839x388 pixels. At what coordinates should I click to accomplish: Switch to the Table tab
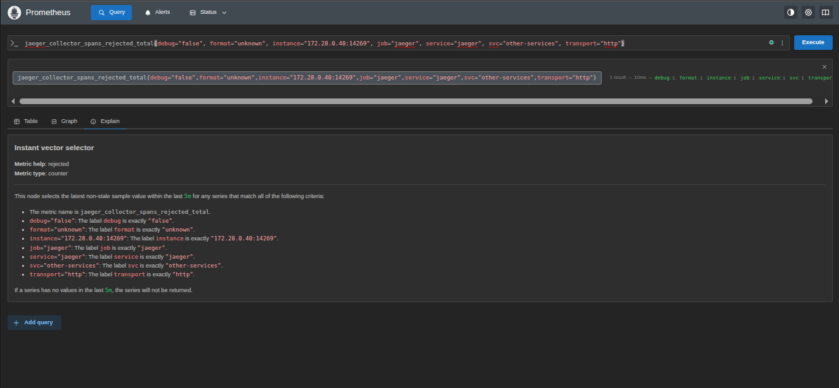[x=26, y=121]
